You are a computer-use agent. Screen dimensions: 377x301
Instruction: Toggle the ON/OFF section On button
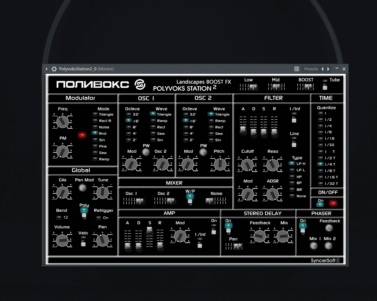[320, 204]
